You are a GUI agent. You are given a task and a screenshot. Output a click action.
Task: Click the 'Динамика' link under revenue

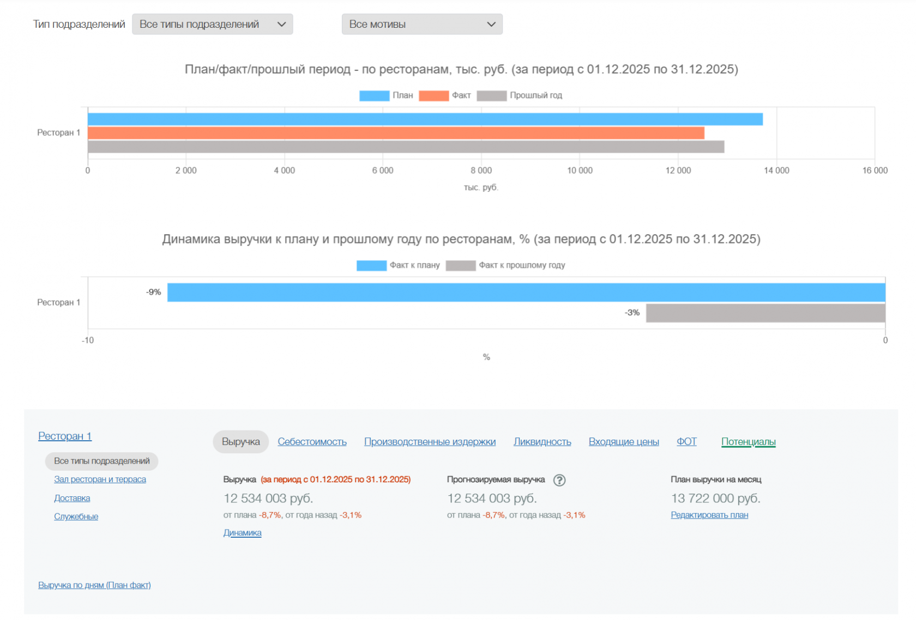pos(242,533)
